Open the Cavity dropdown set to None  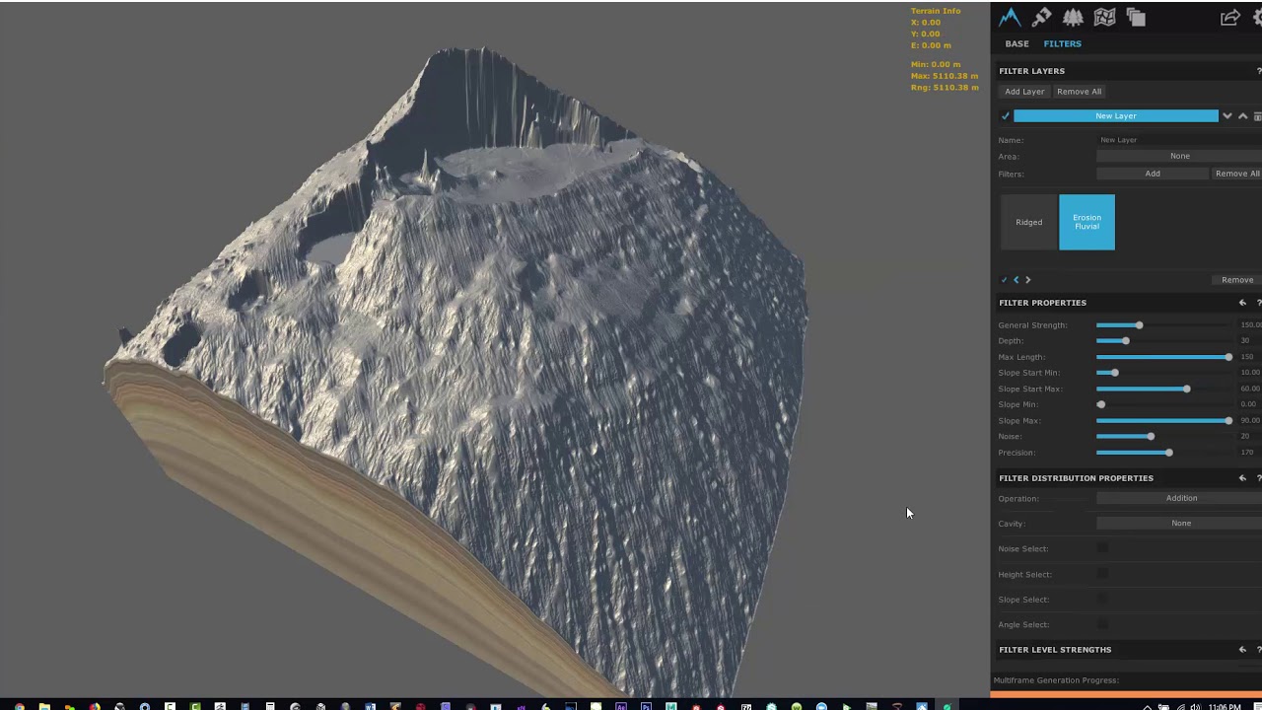1179,524
